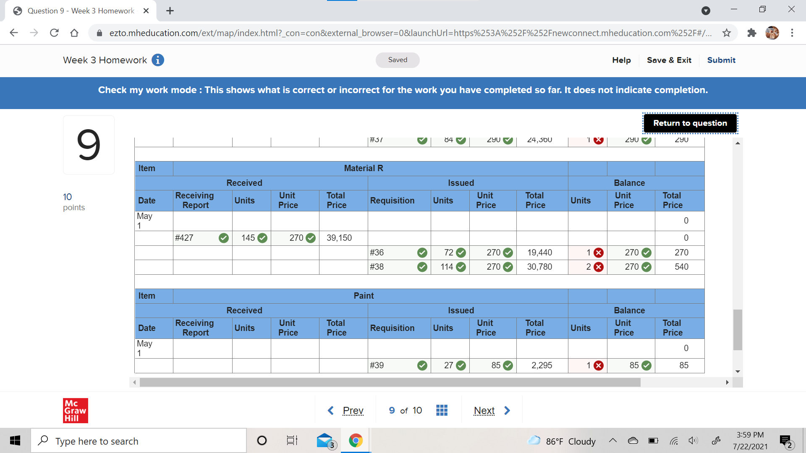Click green check beside #427 receiving report
Viewport: 806px width, 453px height.
224,238
